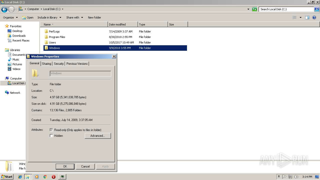
Task: Launch Internet Explorer from taskbar
Action: click(x=20, y=177)
